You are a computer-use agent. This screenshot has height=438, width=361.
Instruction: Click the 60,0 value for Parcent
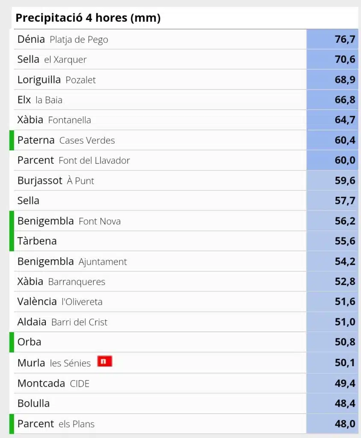click(x=332, y=160)
